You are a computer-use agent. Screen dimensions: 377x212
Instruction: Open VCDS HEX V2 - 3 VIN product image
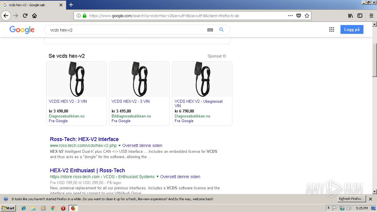pos(76,79)
